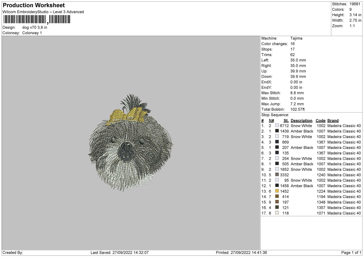Screen dimensions: 364x257
Task: Click the brown swatch in row 14
Action: pyautogui.click(x=277, y=197)
